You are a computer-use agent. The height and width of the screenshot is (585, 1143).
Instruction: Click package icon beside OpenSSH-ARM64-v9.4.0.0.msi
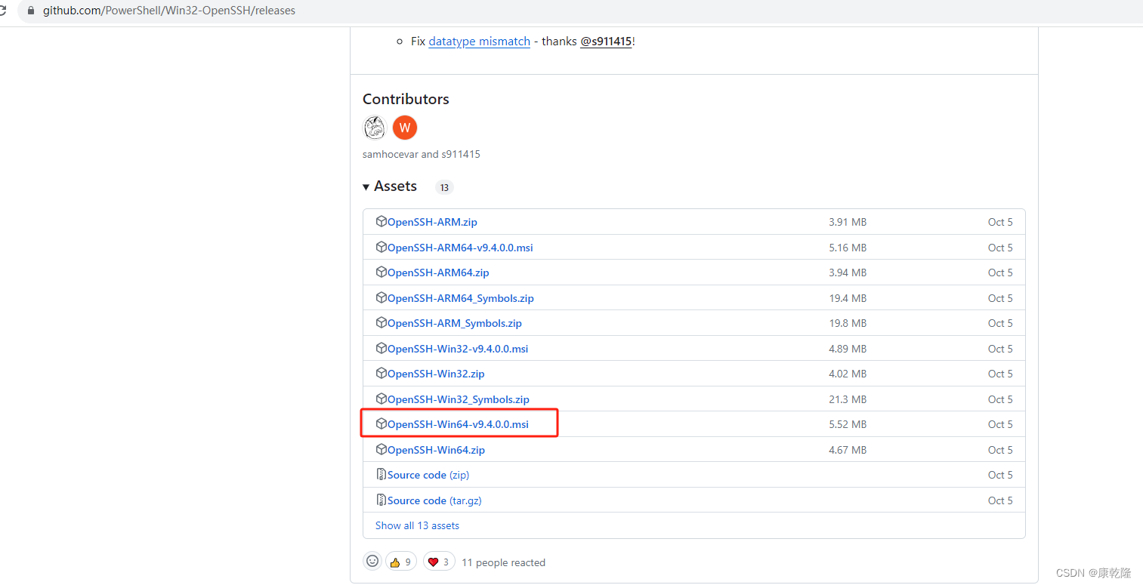point(382,247)
